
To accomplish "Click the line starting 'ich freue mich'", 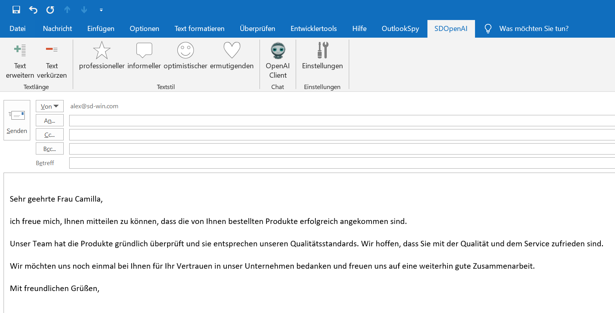I will coord(208,221).
